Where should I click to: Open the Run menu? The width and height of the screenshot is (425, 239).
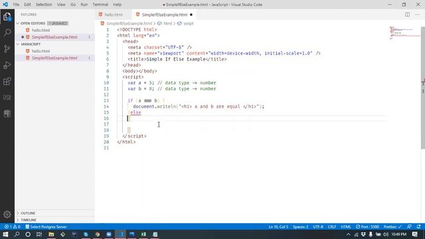(x=84, y=5)
